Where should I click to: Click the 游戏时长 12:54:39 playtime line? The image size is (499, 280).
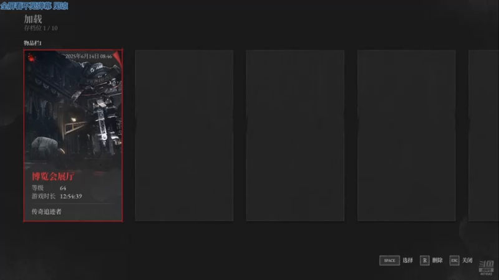[57, 196]
